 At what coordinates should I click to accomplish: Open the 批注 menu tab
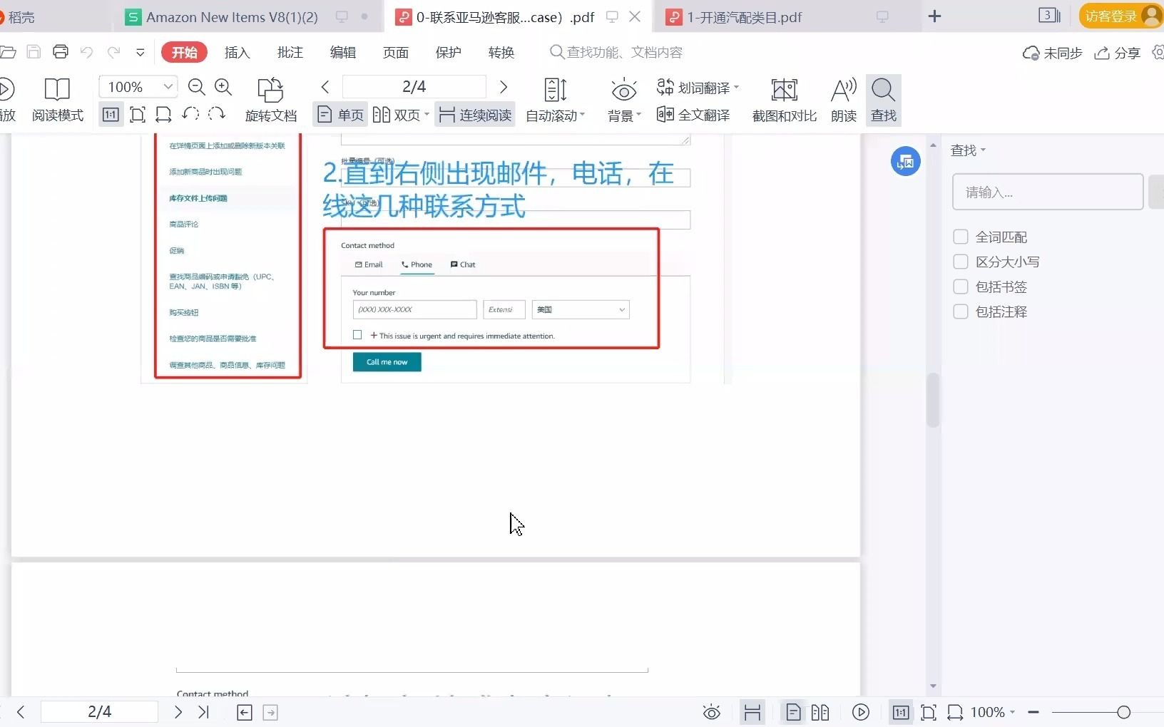point(290,52)
